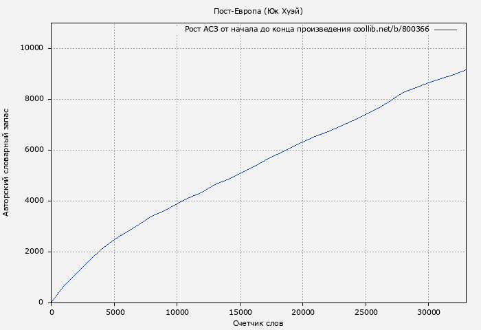Image resolution: width=481 pixels, height=330 pixels.
Task: Click the y-axis tick label 2000
Action: pyautogui.click(x=34, y=252)
